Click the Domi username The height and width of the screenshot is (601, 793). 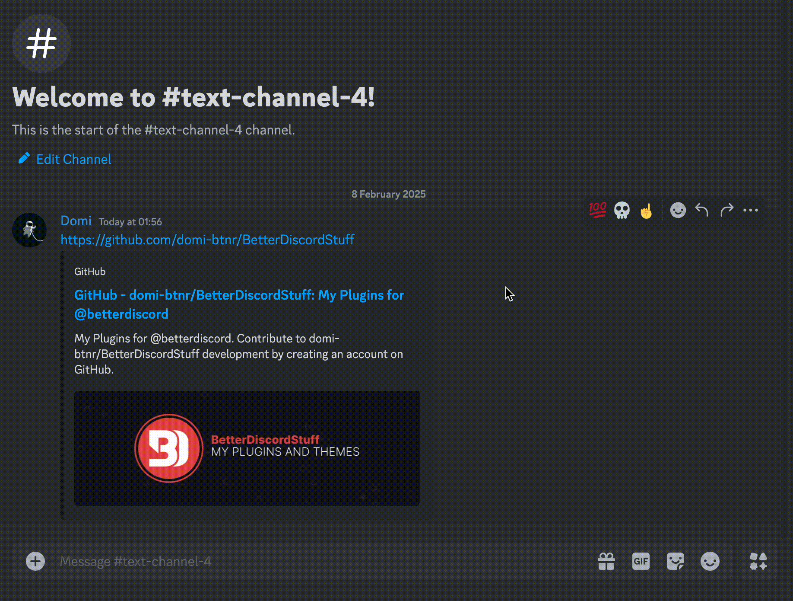pyautogui.click(x=76, y=221)
